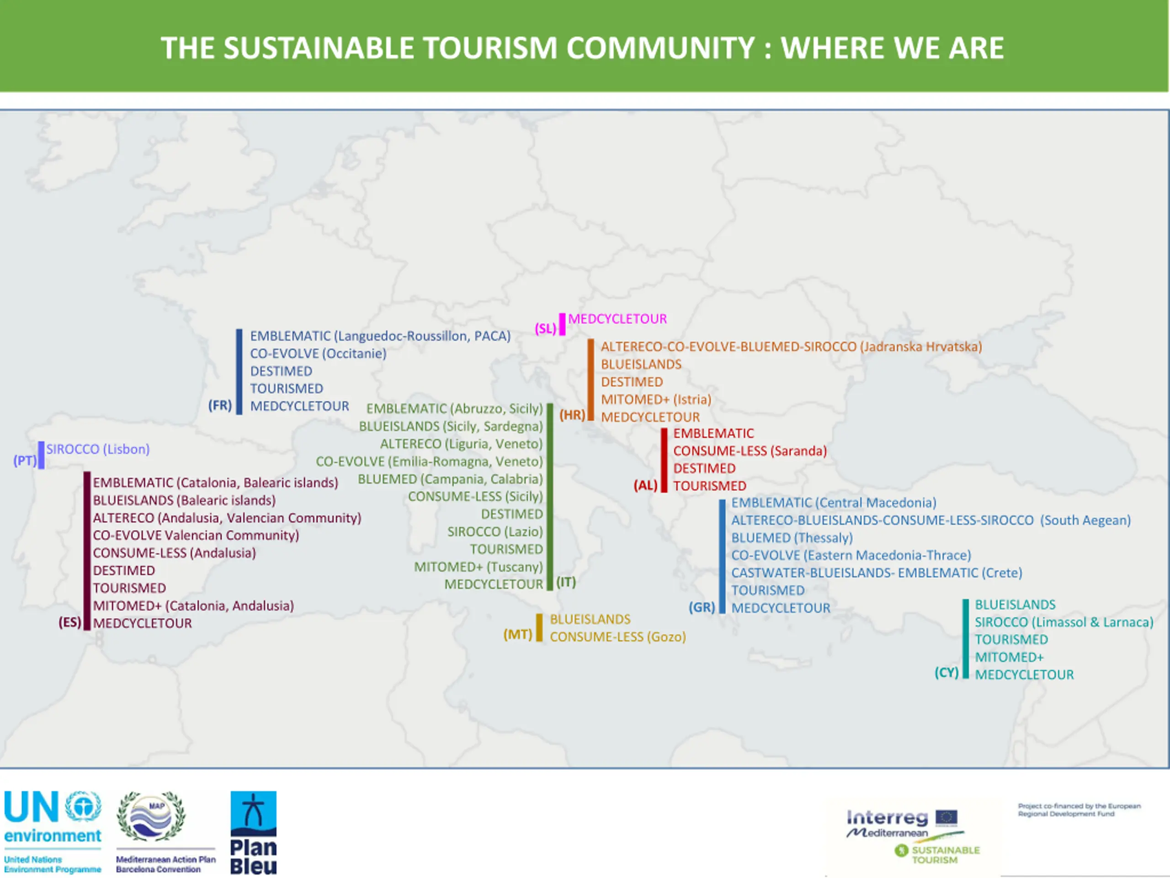
Task: Click 'CO-EVOLVE (Occitanie)' line
Action: tap(318, 353)
